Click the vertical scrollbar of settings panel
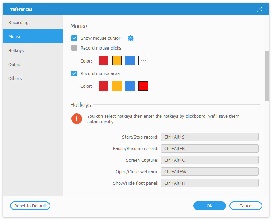This screenshot has height=220, width=272. click(x=267, y=75)
